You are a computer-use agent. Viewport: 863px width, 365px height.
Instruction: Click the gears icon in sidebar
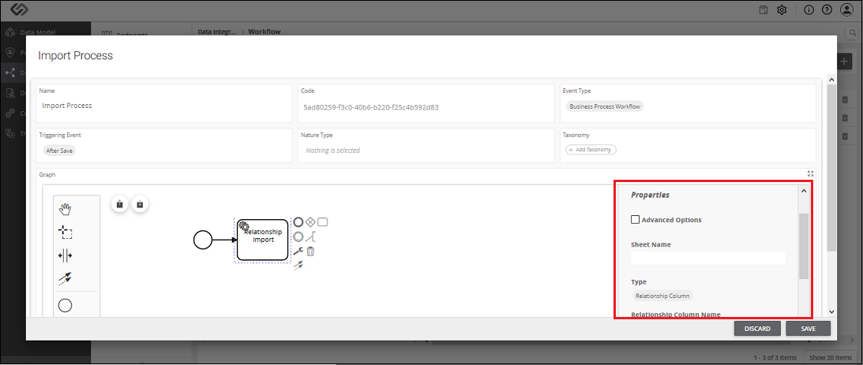point(9,114)
